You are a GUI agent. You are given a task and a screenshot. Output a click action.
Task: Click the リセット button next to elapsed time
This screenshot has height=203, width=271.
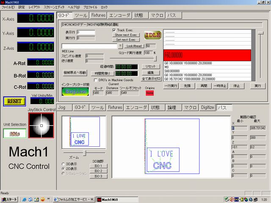pos(151,66)
